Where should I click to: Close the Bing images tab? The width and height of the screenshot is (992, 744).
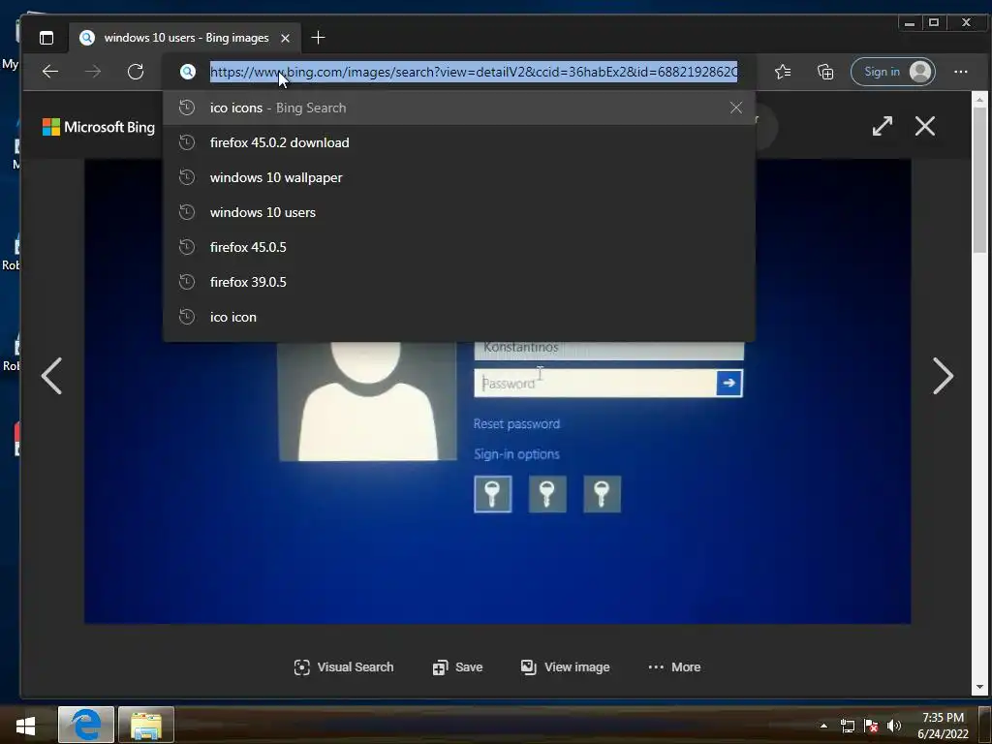tap(286, 38)
